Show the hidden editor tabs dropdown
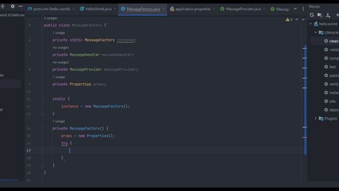Screen dimensions: 339x191 pos(295,8)
